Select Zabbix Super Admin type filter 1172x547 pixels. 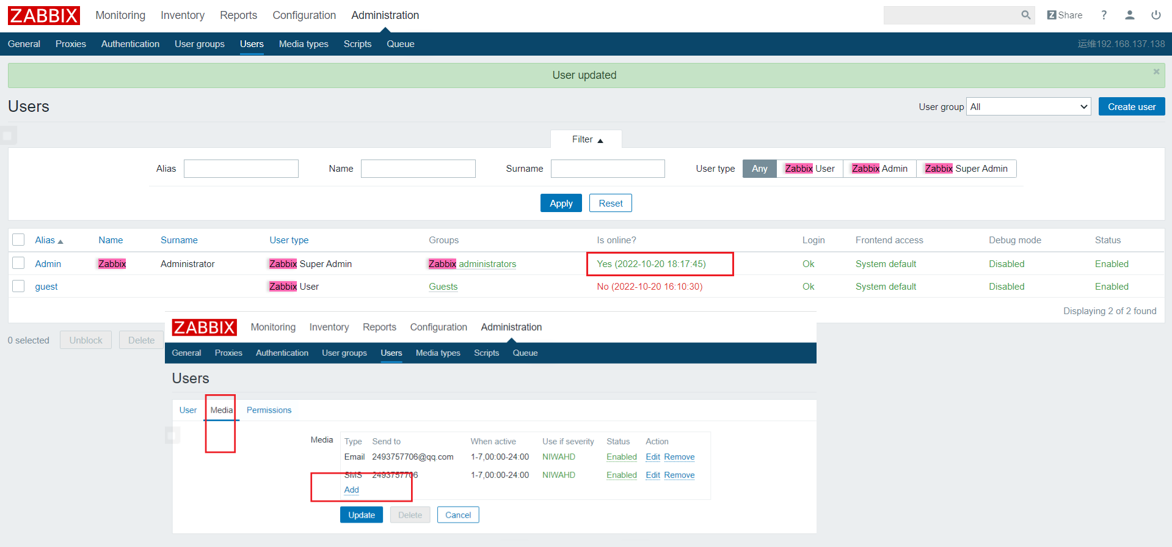click(966, 169)
